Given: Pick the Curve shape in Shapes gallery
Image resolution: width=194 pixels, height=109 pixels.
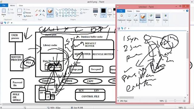Looking at the screenshot, I should [x=60, y=9].
